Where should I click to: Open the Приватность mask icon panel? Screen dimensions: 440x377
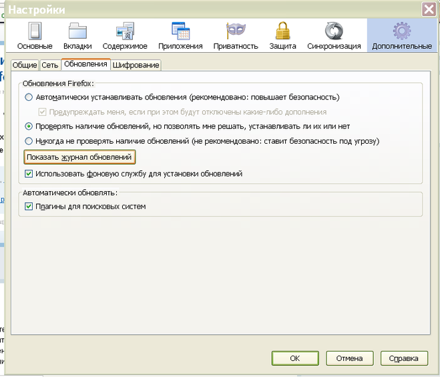point(236,35)
